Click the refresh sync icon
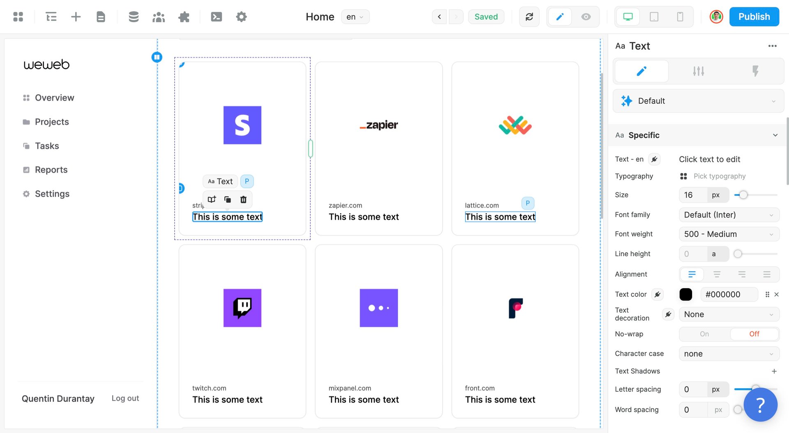789x433 pixels. (x=529, y=17)
